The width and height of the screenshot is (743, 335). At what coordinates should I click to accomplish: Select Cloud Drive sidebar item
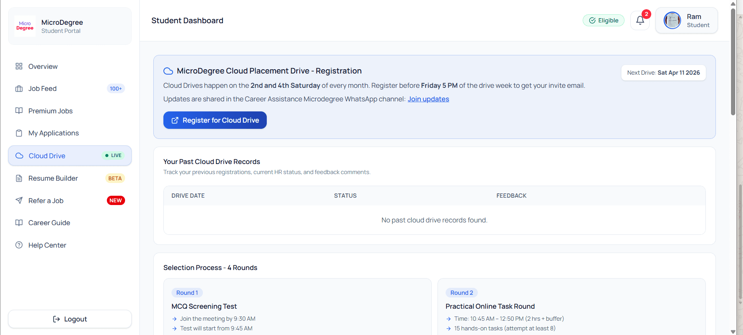(x=47, y=156)
